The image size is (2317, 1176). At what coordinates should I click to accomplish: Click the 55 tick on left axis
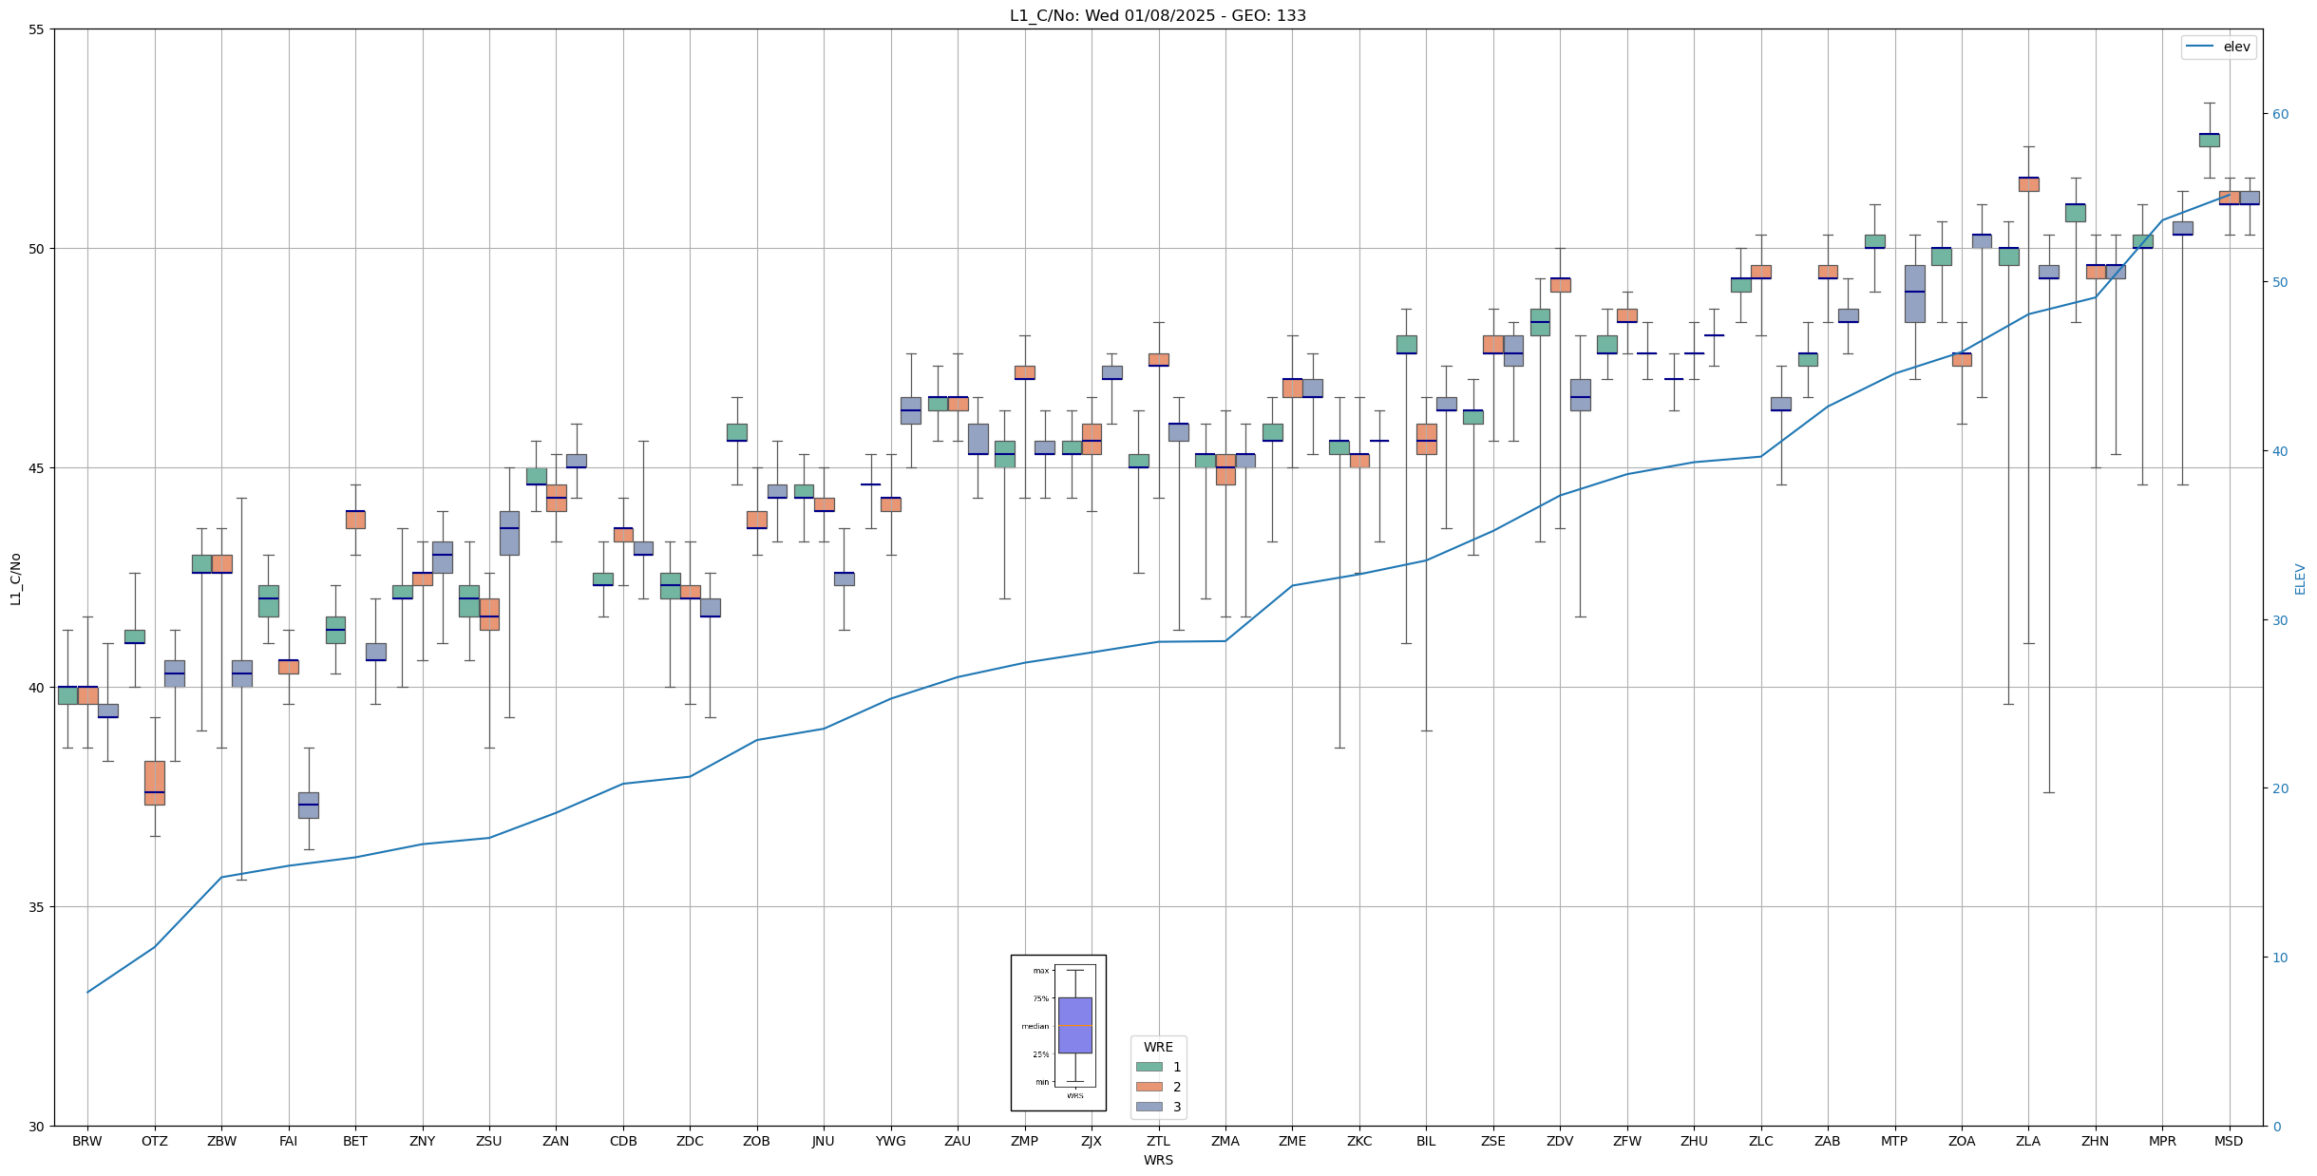pyautogui.click(x=37, y=29)
